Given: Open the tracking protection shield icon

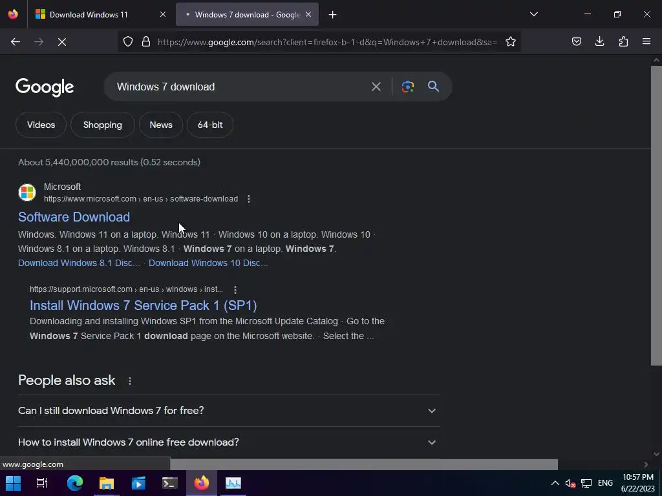Looking at the screenshot, I should [x=128, y=42].
